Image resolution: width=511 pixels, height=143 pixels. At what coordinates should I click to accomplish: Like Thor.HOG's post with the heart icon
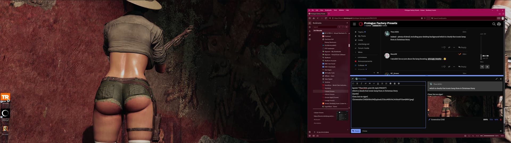coord(444,48)
